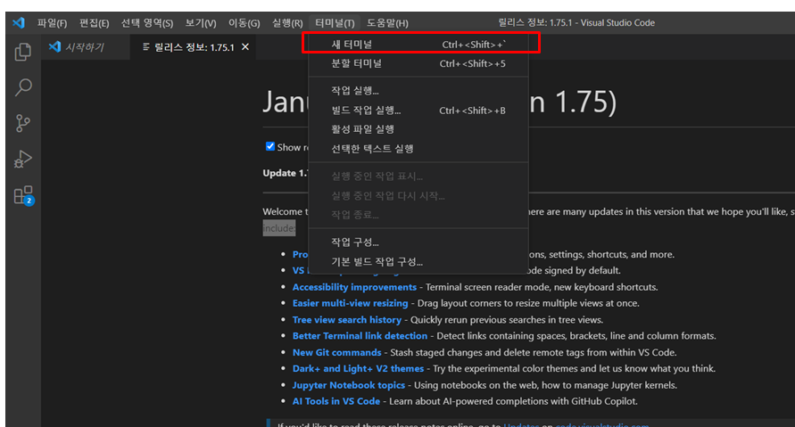
Task: Click the Update 1.75.1 heading text
Action: point(286,173)
